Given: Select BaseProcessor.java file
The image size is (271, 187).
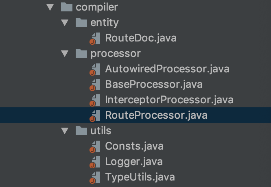Looking at the screenshot, I should coord(154,85).
